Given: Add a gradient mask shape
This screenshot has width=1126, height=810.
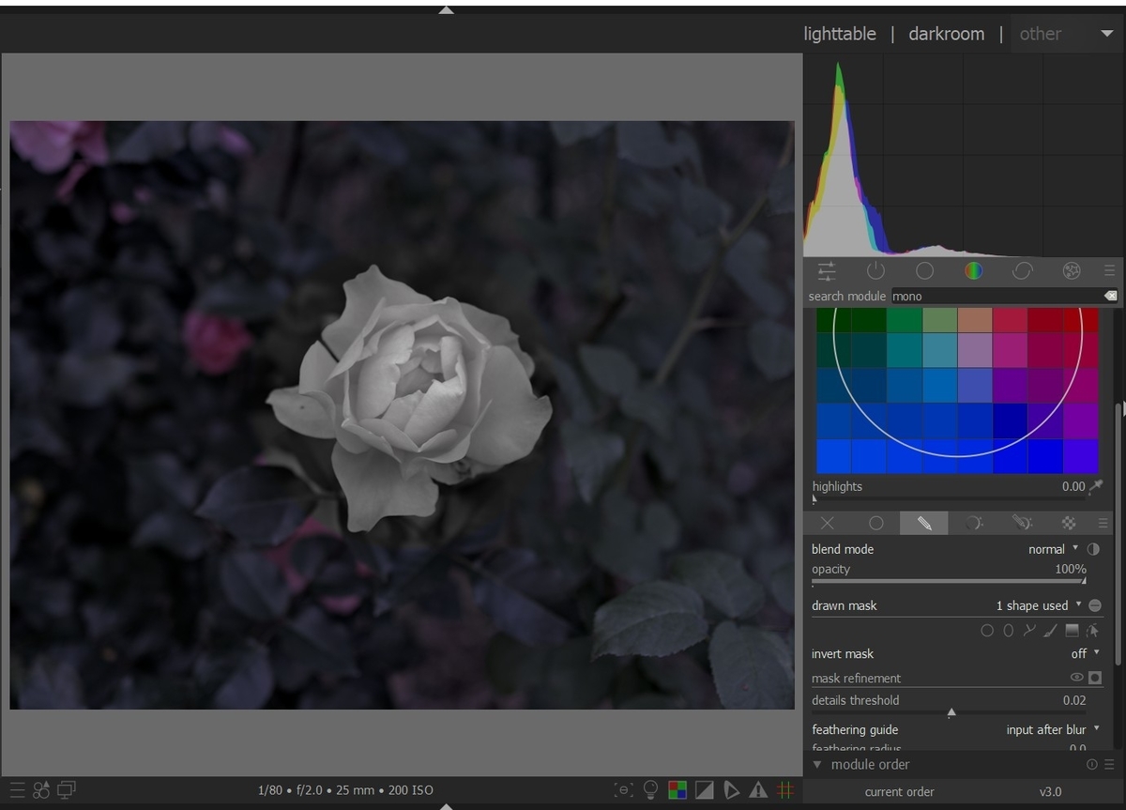Looking at the screenshot, I should point(1073,631).
